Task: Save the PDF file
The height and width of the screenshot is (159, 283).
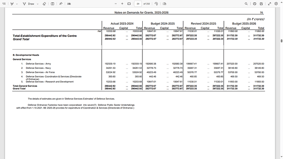Action: 261,4
